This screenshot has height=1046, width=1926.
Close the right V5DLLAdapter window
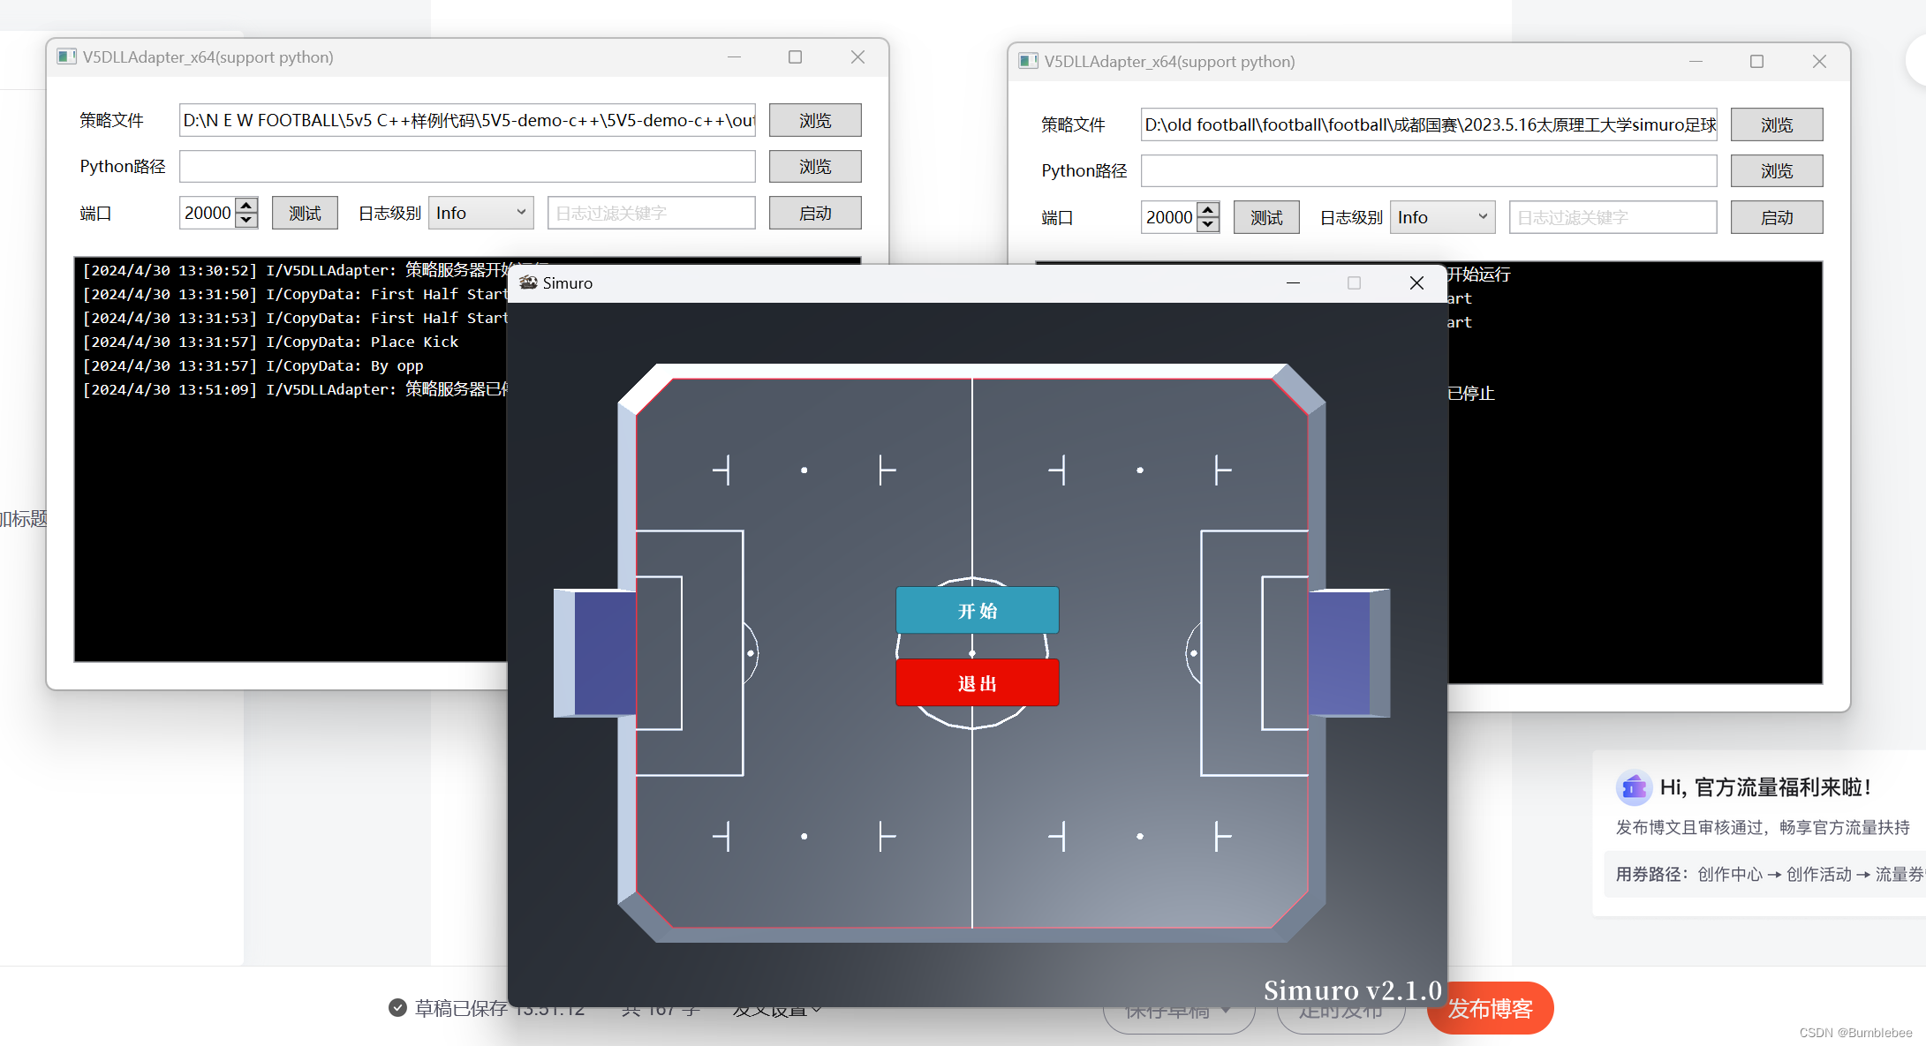coord(1819,62)
